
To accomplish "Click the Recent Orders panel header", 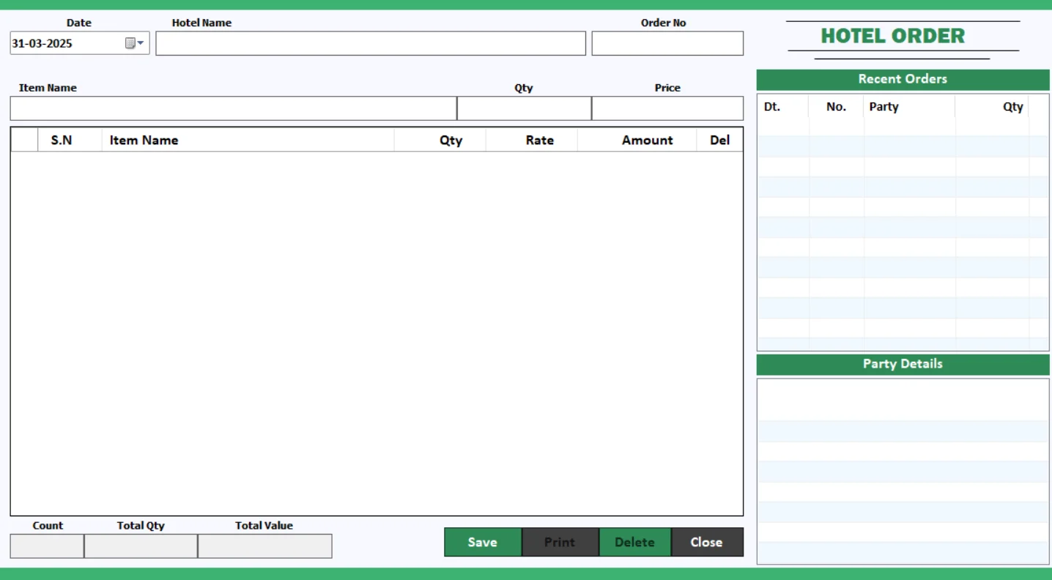I will point(903,79).
